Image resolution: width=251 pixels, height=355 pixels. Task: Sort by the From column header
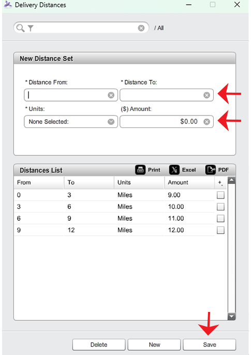pyautogui.click(x=39, y=182)
